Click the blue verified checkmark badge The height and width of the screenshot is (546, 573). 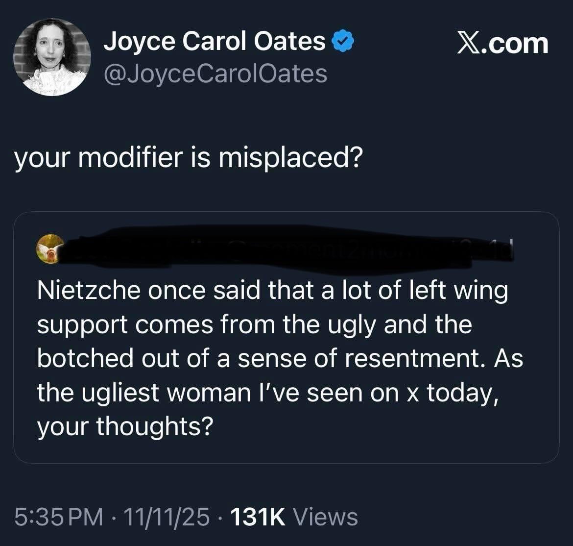coord(343,42)
